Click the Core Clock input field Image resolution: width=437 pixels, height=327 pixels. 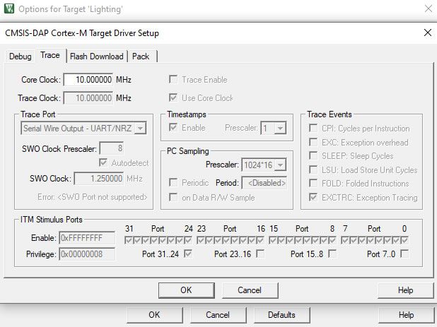click(x=88, y=80)
